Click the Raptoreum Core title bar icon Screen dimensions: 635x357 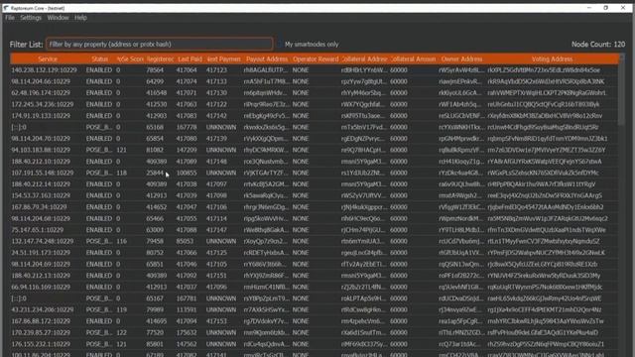pyautogui.click(x=6, y=8)
